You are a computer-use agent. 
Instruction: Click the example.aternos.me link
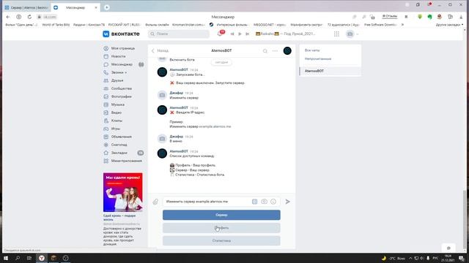(215, 126)
